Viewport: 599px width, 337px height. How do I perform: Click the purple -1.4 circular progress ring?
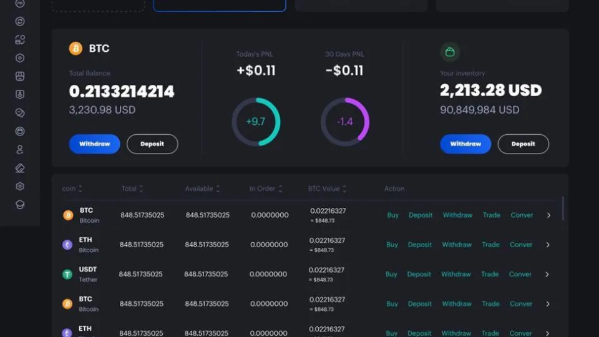tap(345, 122)
